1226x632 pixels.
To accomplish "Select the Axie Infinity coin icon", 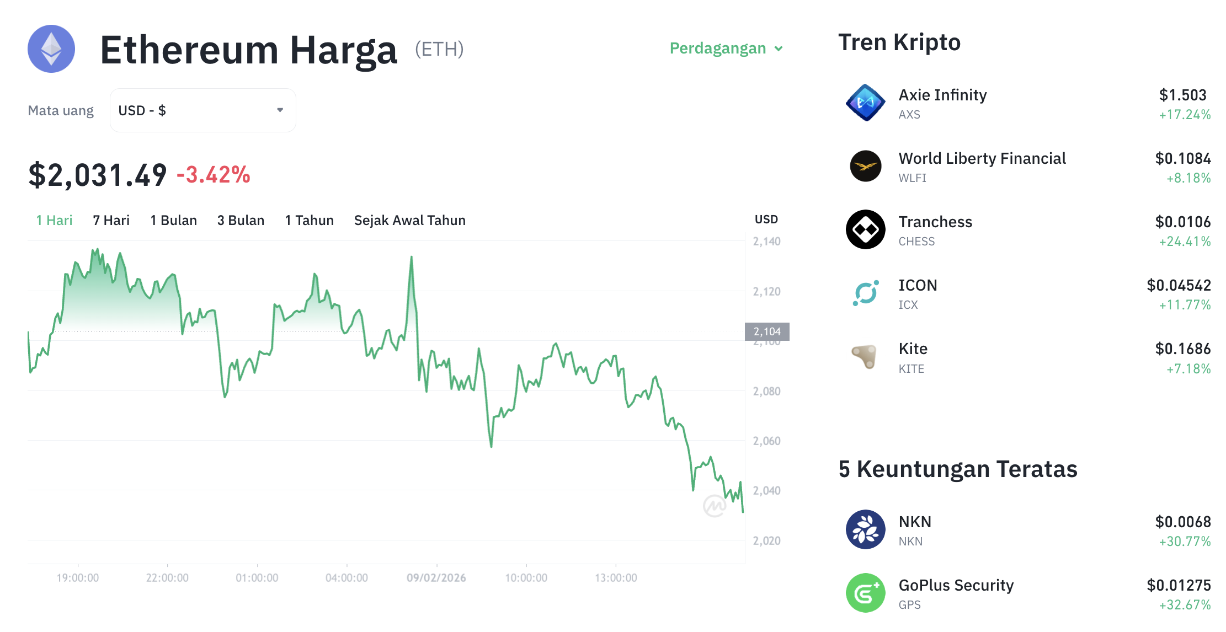I will 866,104.
